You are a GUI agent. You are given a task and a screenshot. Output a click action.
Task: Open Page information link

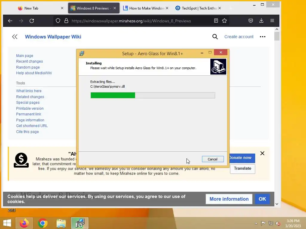[30, 120]
